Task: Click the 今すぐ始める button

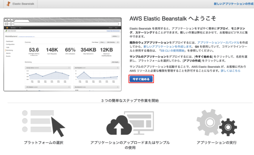Action: [141, 79]
